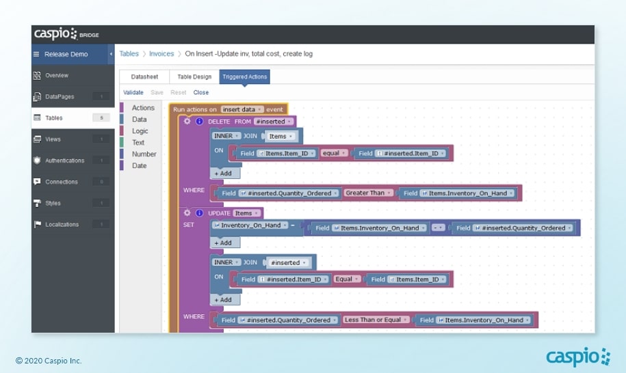Viewport: 626px width, 373px height.
Task: Change the first INNER join type dropdown
Action: coord(227,136)
